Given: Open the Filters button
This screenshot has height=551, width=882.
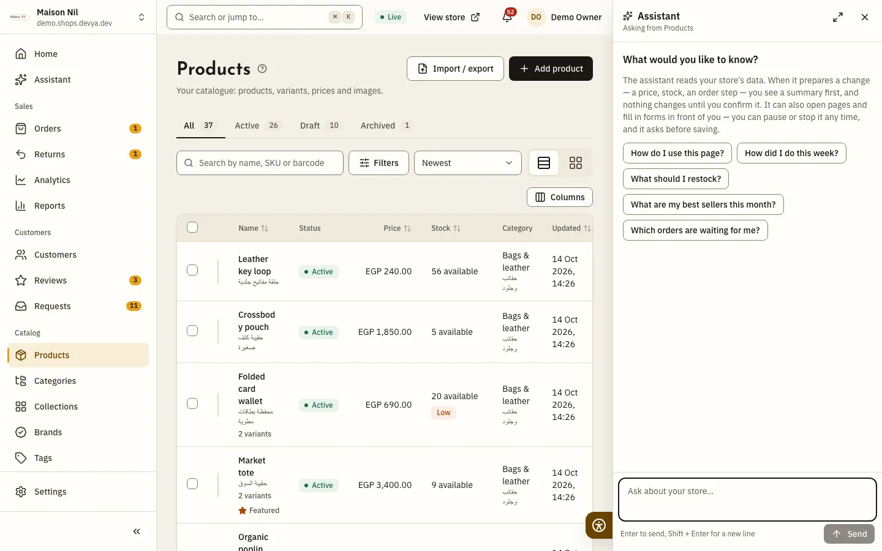Looking at the screenshot, I should point(379,163).
